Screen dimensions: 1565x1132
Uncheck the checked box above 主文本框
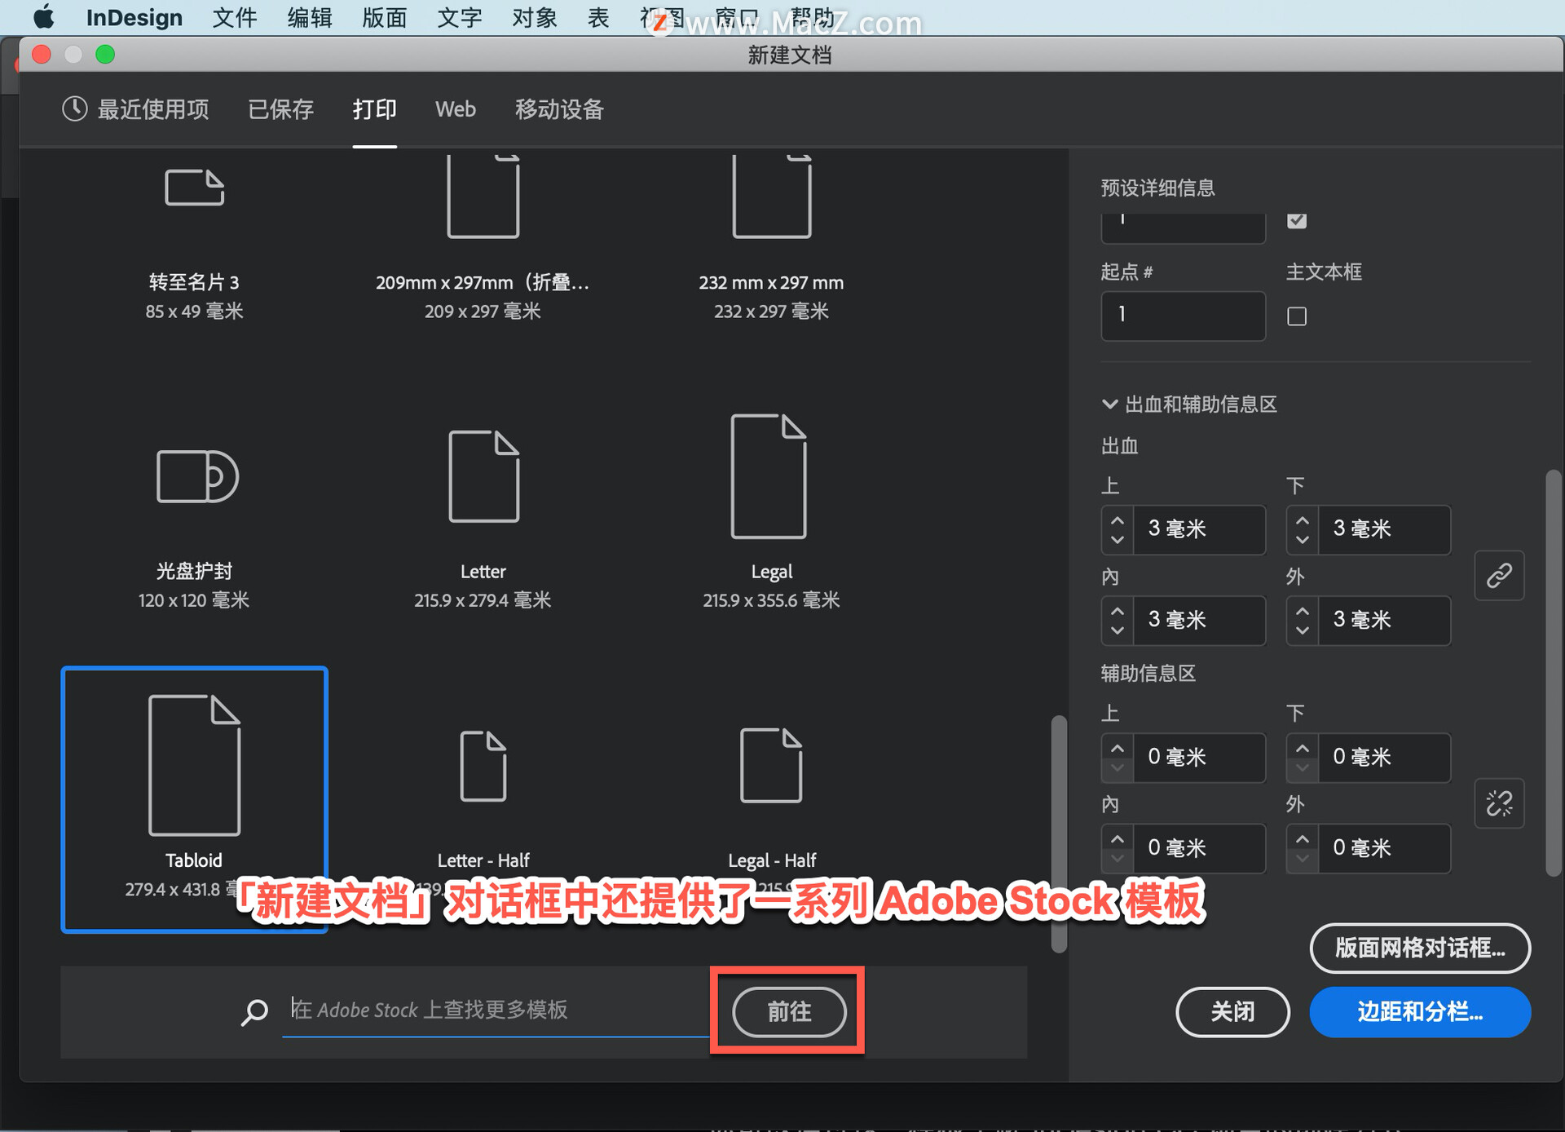point(1296,220)
